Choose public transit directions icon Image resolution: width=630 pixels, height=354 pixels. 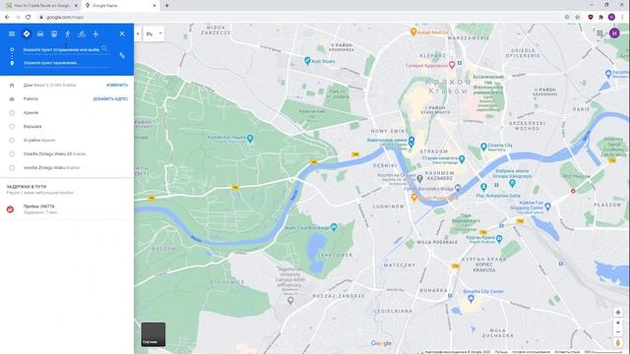54,34
